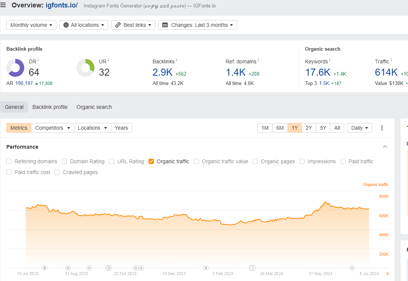Click the Backlinks info icon

point(177,60)
